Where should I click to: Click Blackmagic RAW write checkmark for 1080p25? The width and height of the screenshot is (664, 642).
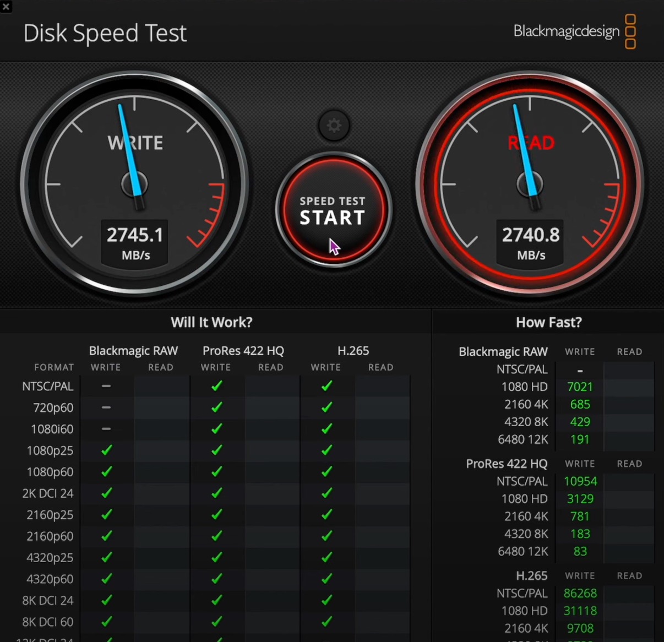[107, 450]
